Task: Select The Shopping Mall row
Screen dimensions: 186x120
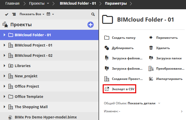Action: pyautogui.click(x=49, y=107)
